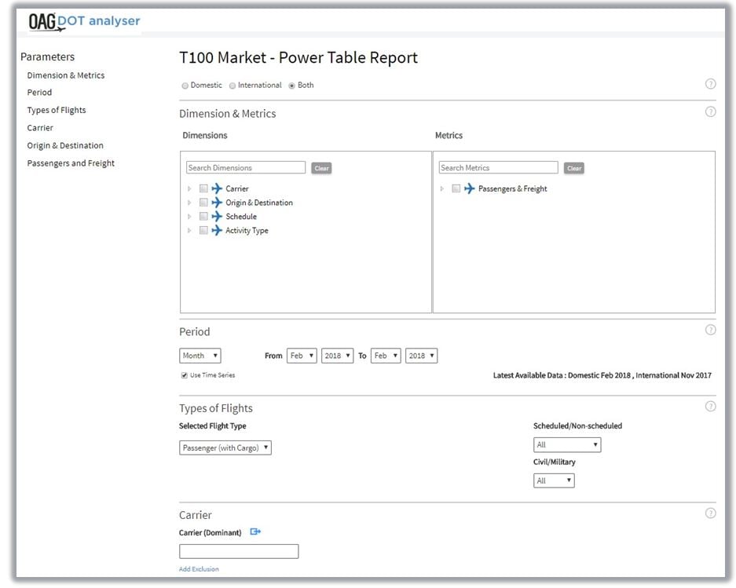Select the International radio button
This screenshot has width=736, height=588.
233,86
